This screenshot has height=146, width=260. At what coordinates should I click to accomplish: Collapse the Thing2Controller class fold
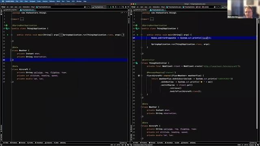(x=142, y=63)
